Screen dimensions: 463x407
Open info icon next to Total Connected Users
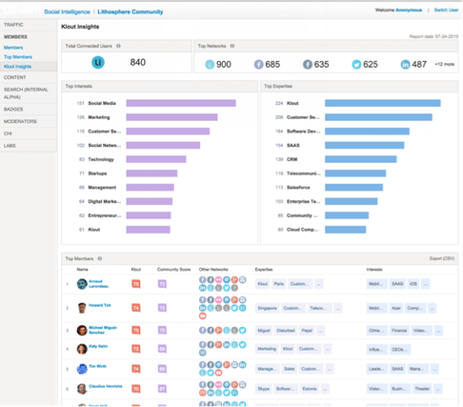pos(118,46)
